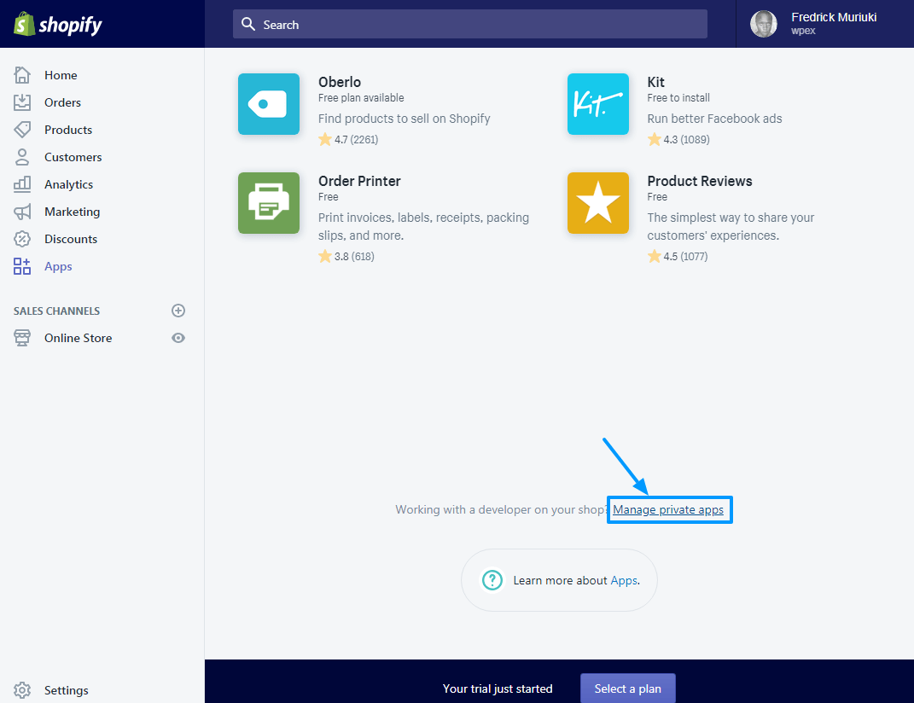Screen dimensions: 914x703
Task: Click Manage private apps link
Action: tap(668, 510)
